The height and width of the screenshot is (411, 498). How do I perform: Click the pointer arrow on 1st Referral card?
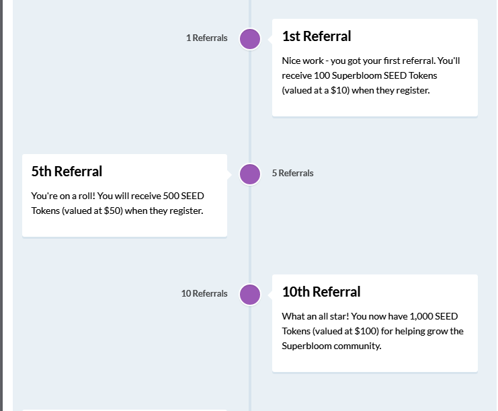click(270, 39)
